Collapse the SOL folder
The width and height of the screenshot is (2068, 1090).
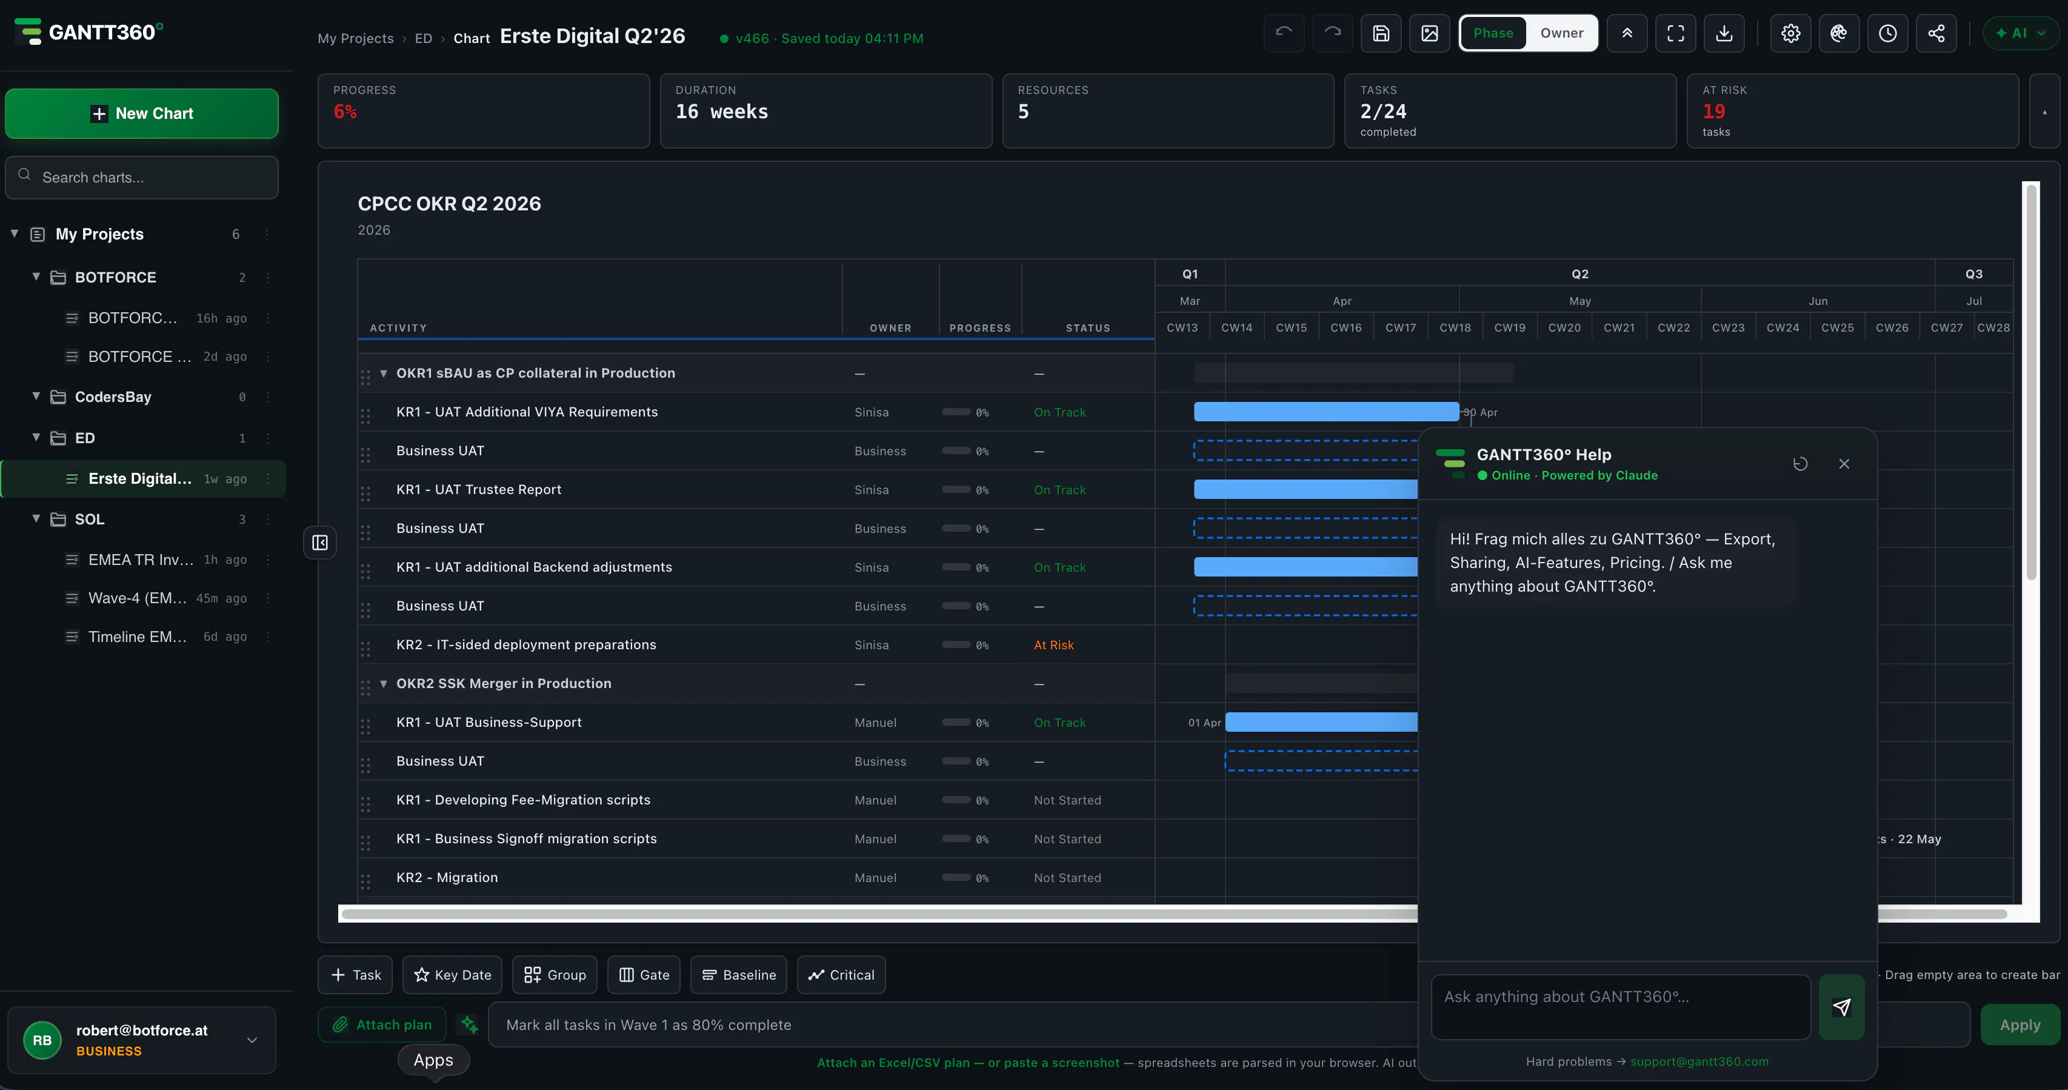tap(36, 518)
